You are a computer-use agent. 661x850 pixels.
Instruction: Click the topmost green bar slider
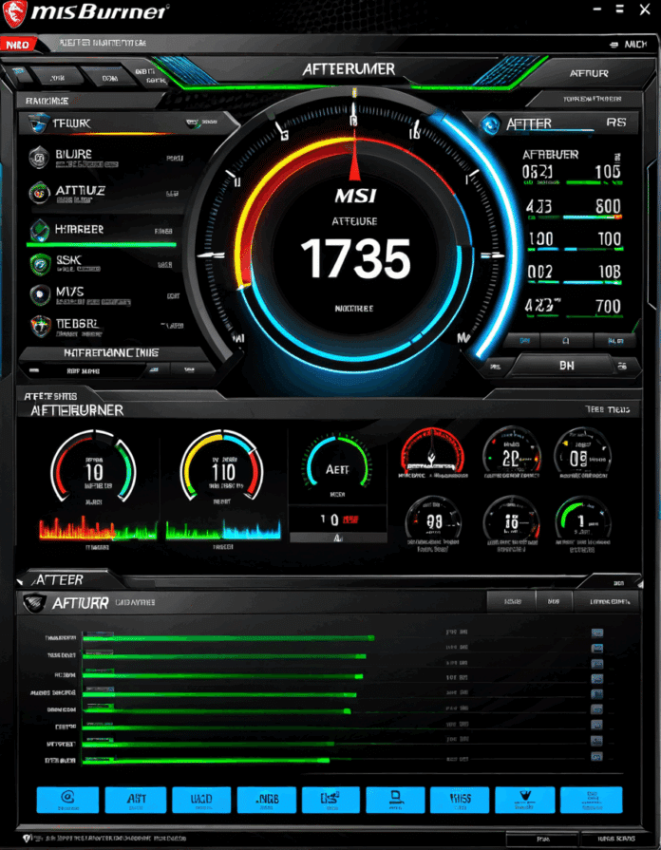(228, 638)
